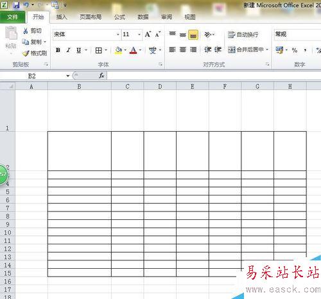Image resolution: width=321 pixels, height=299 pixels.
Task: Open the font group dialog launcher
Action: point(160,64)
